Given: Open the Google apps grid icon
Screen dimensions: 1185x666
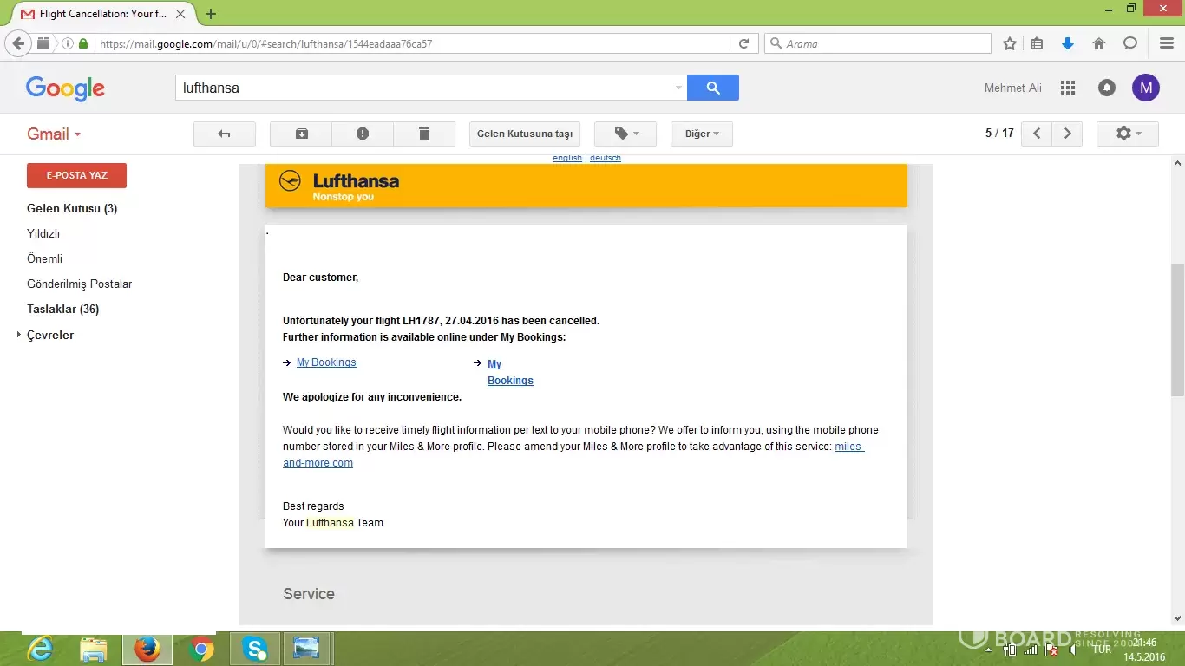Looking at the screenshot, I should tap(1068, 88).
